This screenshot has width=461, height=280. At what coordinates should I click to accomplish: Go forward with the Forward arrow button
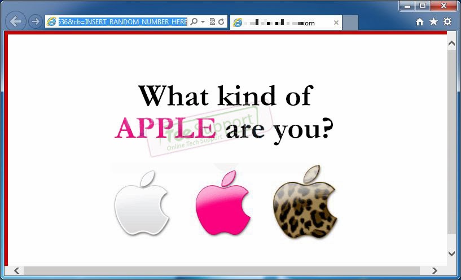[36, 21]
